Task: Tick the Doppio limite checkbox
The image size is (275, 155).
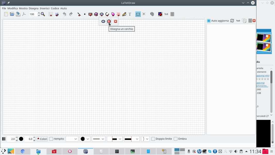Action: click(x=153, y=139)
